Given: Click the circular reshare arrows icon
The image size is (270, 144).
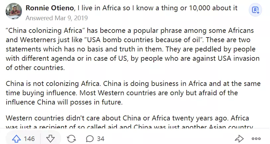Looking at the screenshot, I should pyautogui.click(x=71, y=138).
